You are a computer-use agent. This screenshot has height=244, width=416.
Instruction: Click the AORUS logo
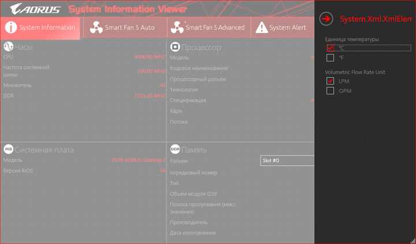[x=35, y=9]
